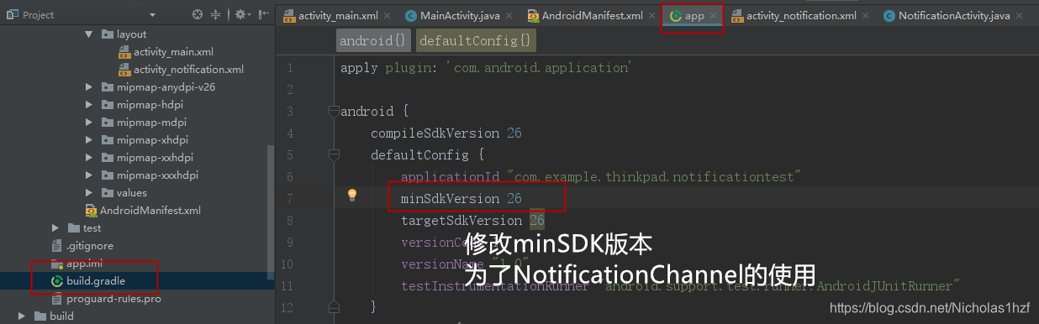
Task: Collapse the layout folder
Action: click(x=89, y=34)
